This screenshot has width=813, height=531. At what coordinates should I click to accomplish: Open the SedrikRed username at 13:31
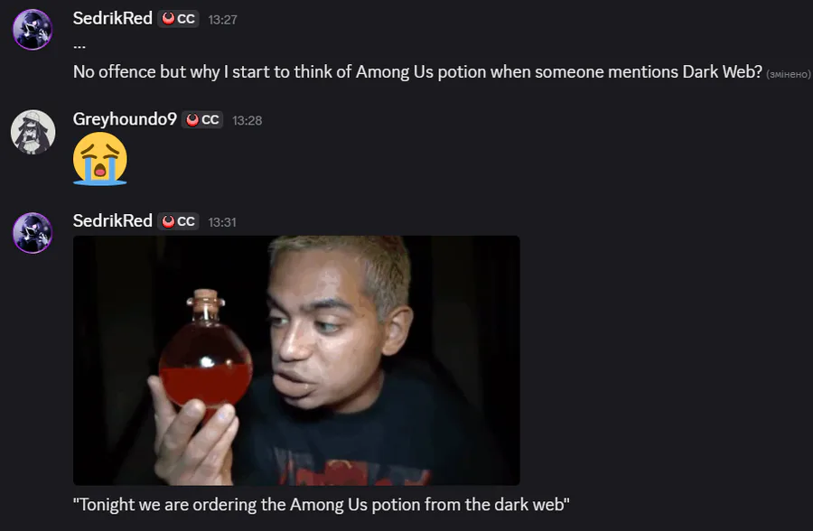113,221
